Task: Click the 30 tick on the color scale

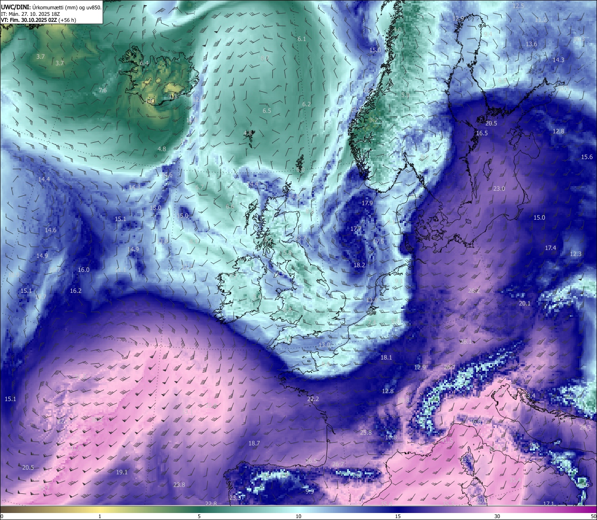Action: [497, 516]
